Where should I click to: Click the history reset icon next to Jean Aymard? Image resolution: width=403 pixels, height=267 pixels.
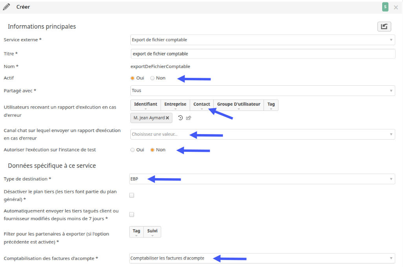tap(180, 118)
